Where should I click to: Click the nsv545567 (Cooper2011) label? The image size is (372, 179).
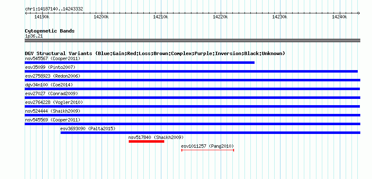[53, 58]
